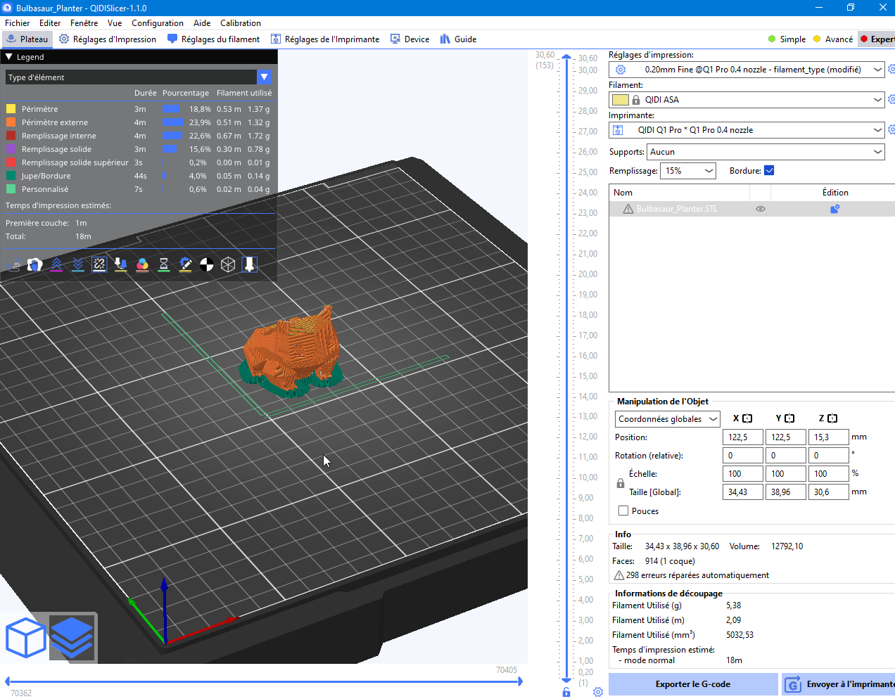Uncheck the Bordure checkbox

point(769,171)
